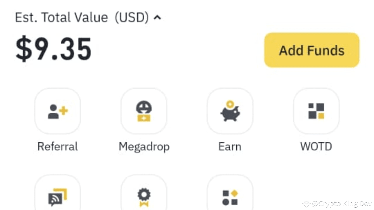Tap the yellow plus on Referral icon
This screenshot has width=374, height=210.
point(63,111)
